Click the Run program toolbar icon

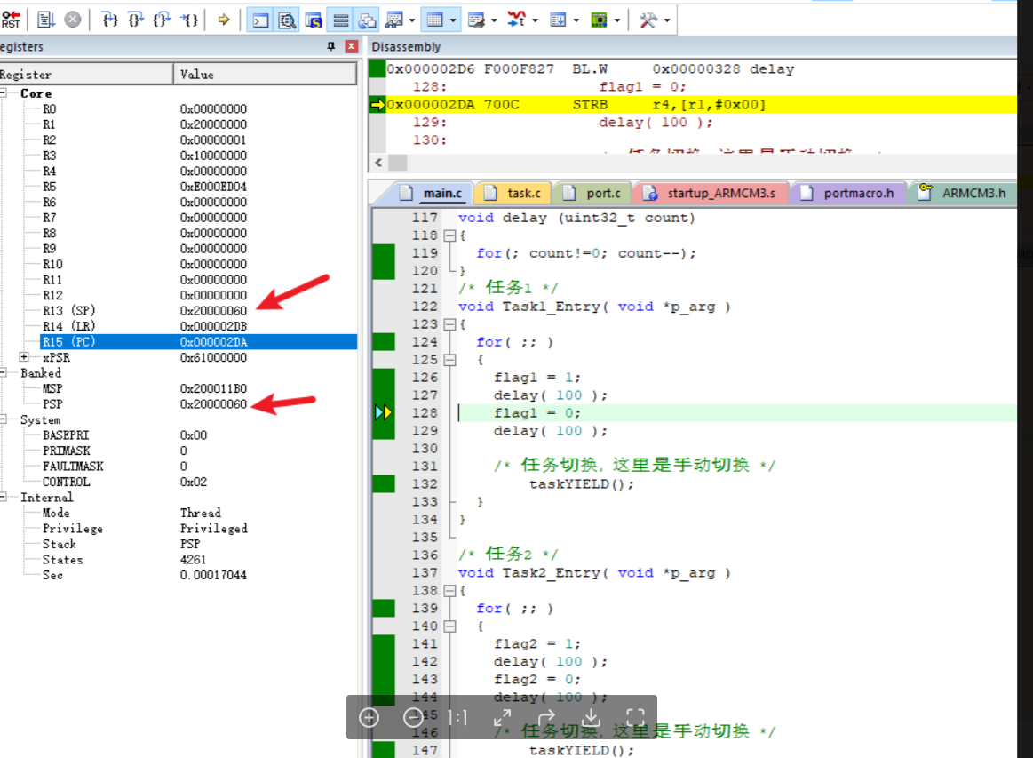coord(45,20)
